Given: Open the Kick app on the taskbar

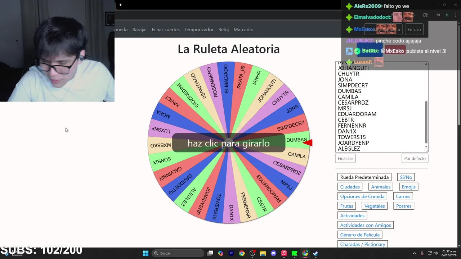Looking at the screenshot, I should (294, 253).
